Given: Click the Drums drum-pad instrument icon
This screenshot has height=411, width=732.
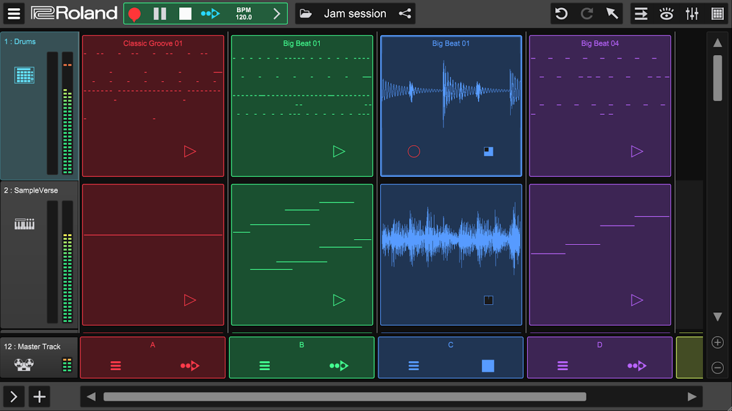Looking at the screenshot, I should click(24, 75).
